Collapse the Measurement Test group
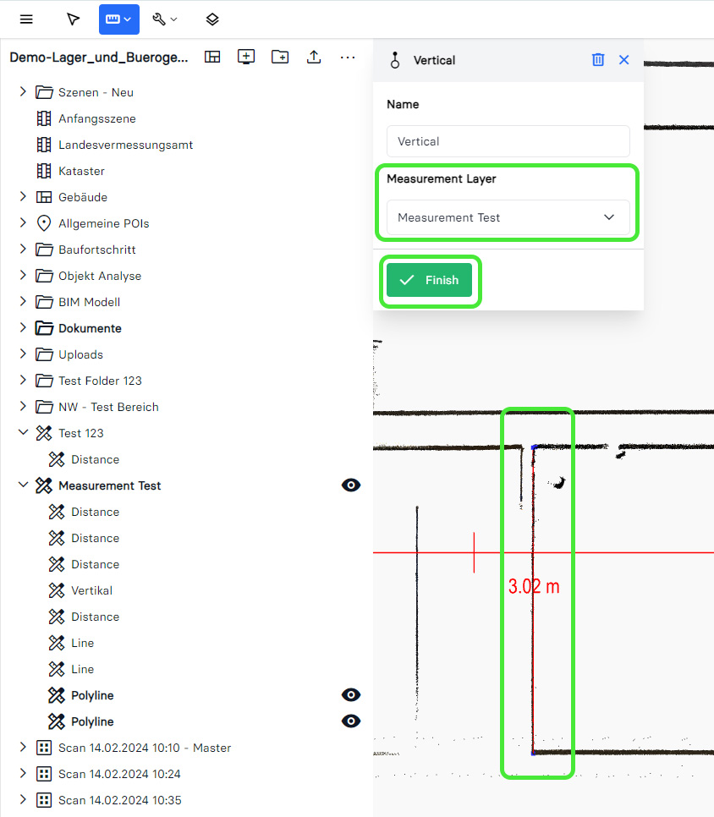 click(x=23, y=485)
